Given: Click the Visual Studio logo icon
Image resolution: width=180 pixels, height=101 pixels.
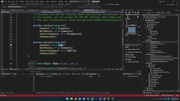Looking at the screenshot, I should pyautogui.click(x=2, y=1).
